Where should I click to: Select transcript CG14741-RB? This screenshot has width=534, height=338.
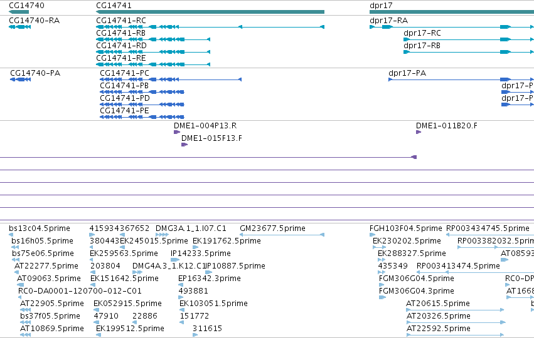point(120,33)
